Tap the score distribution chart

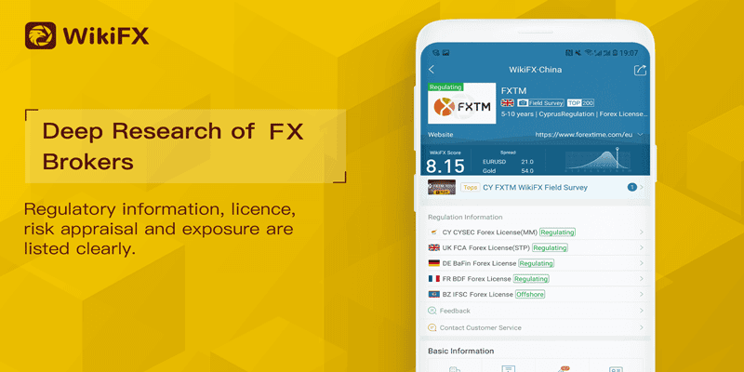click(x=598, y=159)
